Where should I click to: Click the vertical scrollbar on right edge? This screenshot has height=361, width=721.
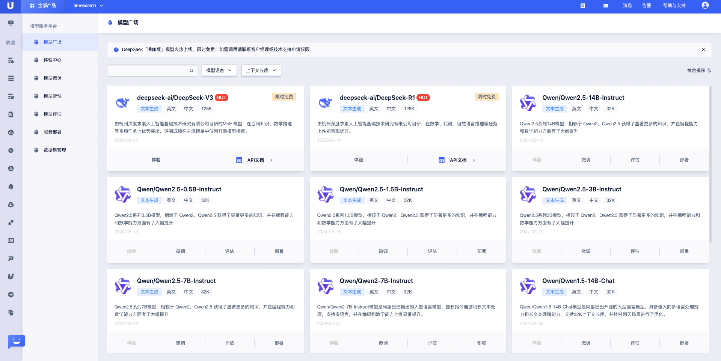[x=710, y=165]
